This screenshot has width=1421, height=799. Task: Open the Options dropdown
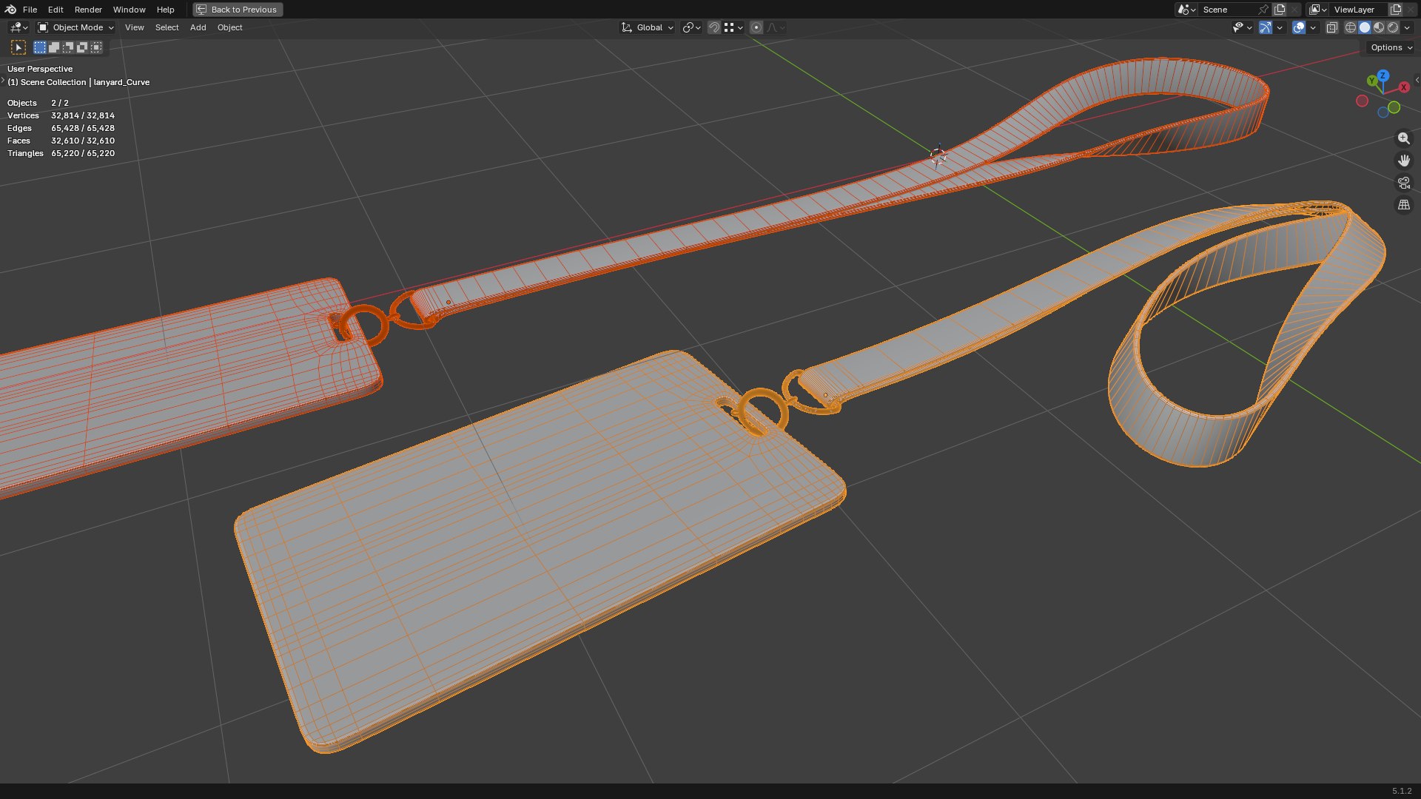[1391, 47]
